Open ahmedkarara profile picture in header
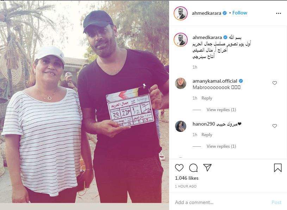 click(181, 13)
